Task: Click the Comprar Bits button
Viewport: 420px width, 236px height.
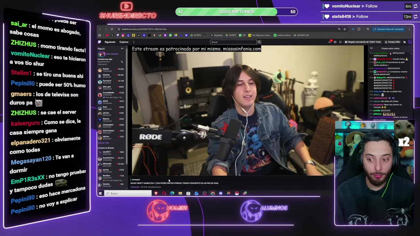Action: 392,42
